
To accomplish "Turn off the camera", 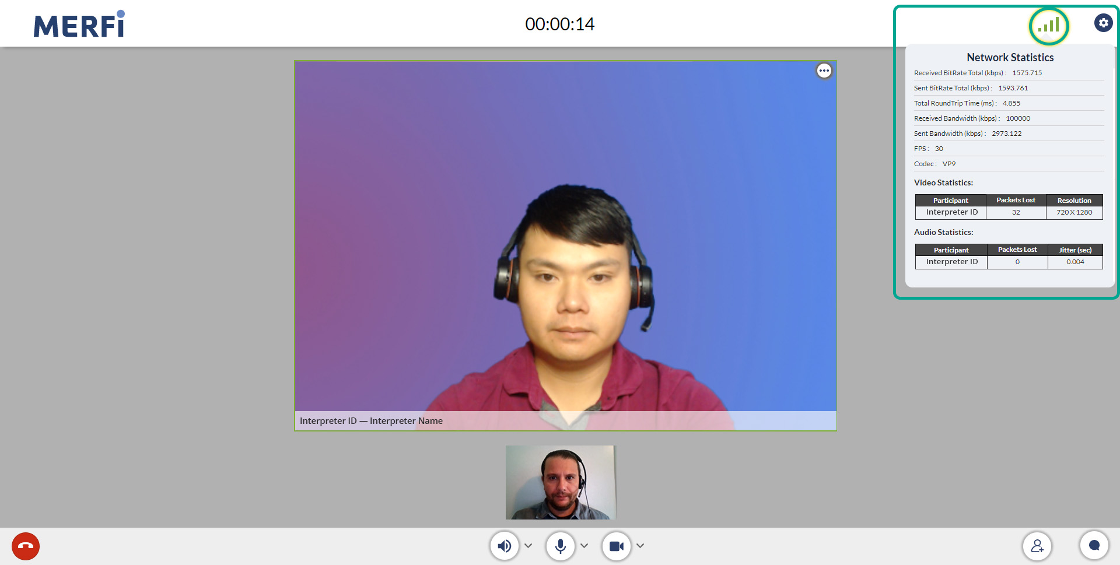I will coord(617,546).
